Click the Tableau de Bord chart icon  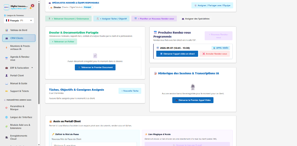[x=7, y=30]
